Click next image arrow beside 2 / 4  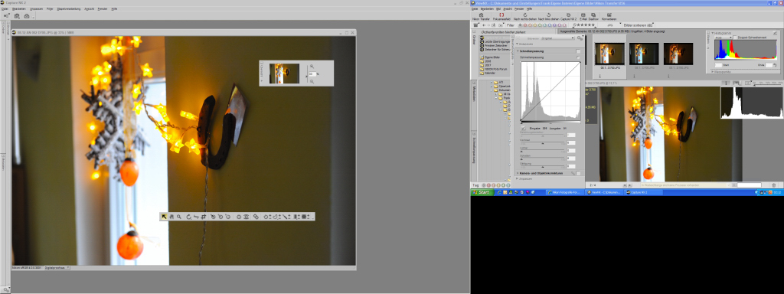coord(629,185)
